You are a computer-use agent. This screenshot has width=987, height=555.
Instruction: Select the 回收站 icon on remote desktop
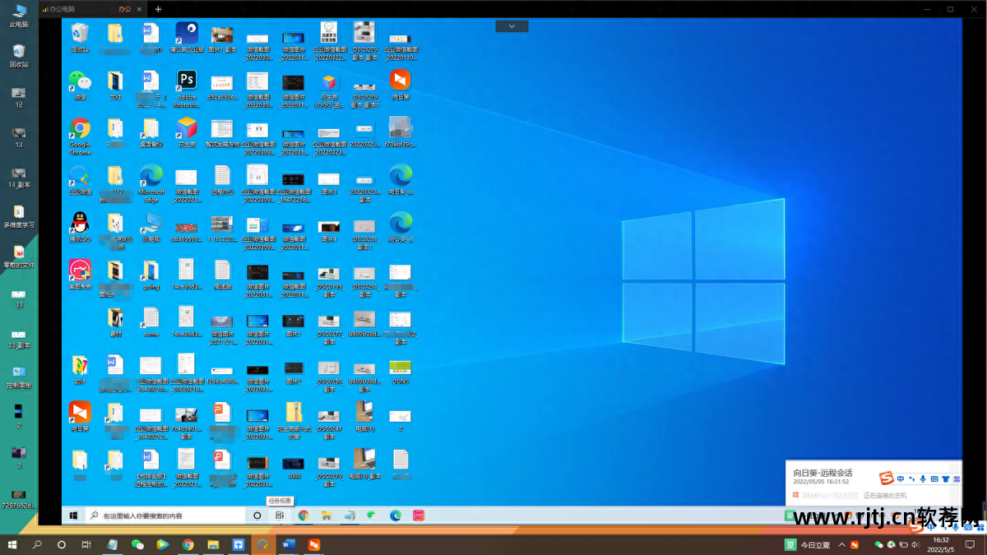(x=80, y=37)
